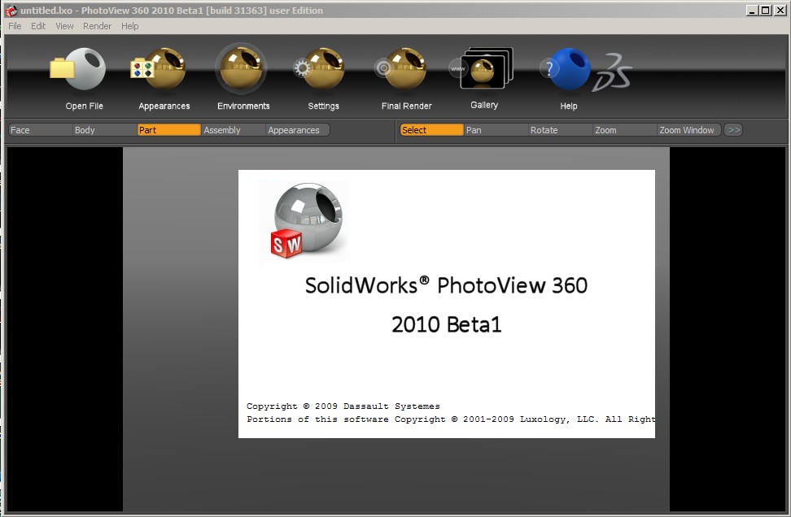Minimize the PhotoView 360 window
Screen dimensions: 791x517
click(x=752, y=10)
